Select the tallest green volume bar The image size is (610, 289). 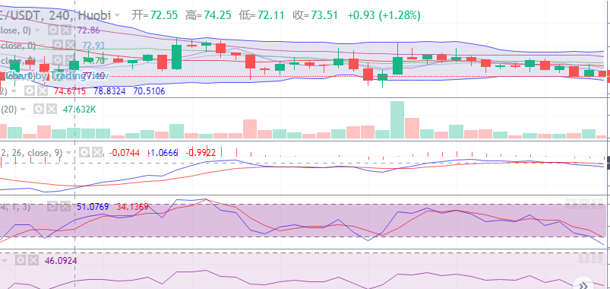click(x=397, y=120)
